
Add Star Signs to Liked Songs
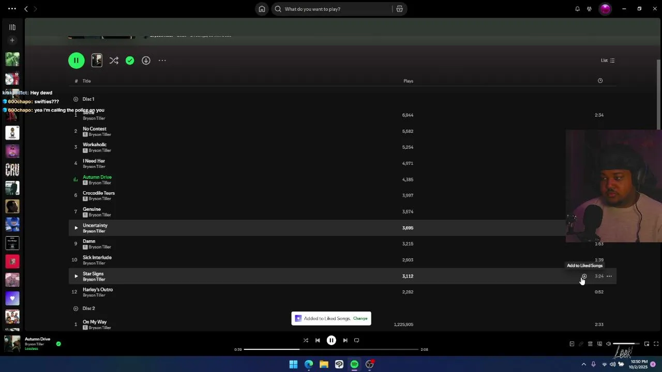(x=584, y=276)
